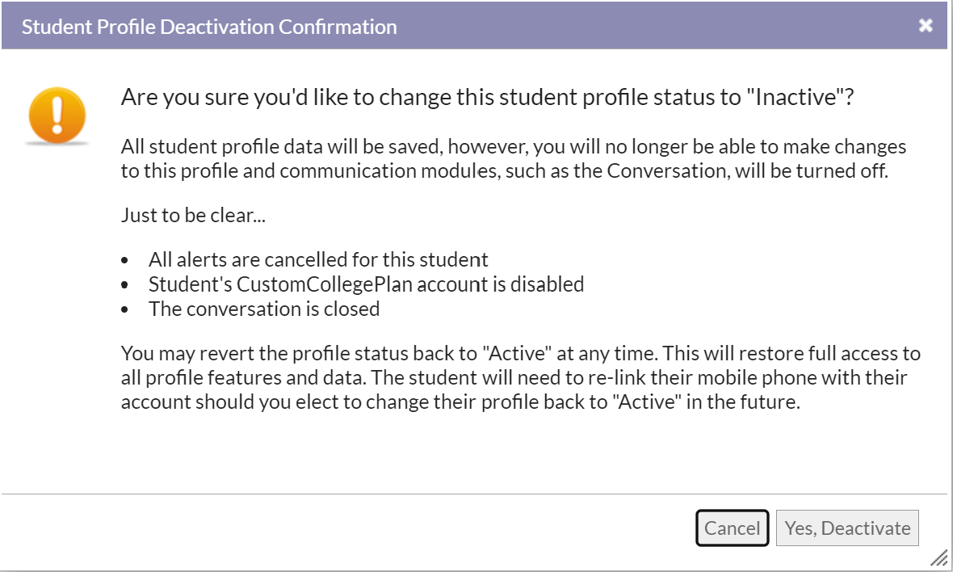Select "The conversation is closed" bullet item

[x=264, y=309]
